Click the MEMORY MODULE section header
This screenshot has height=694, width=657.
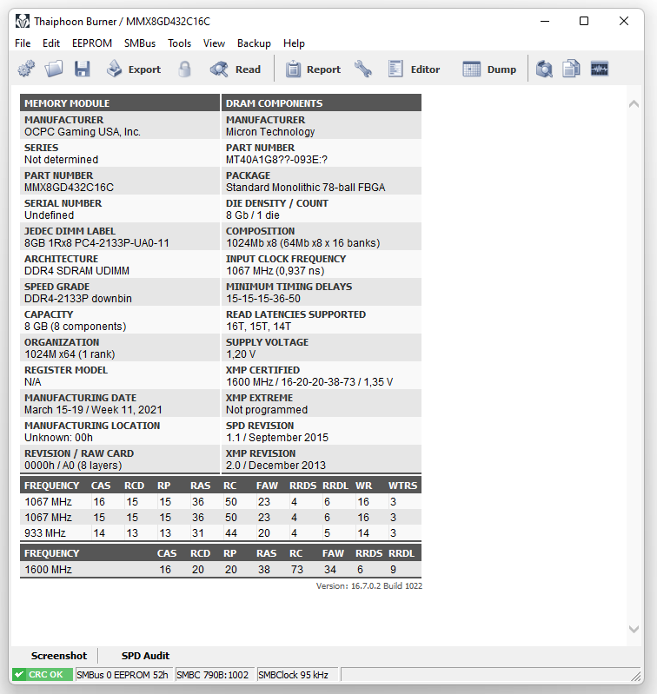coord(120,102)
